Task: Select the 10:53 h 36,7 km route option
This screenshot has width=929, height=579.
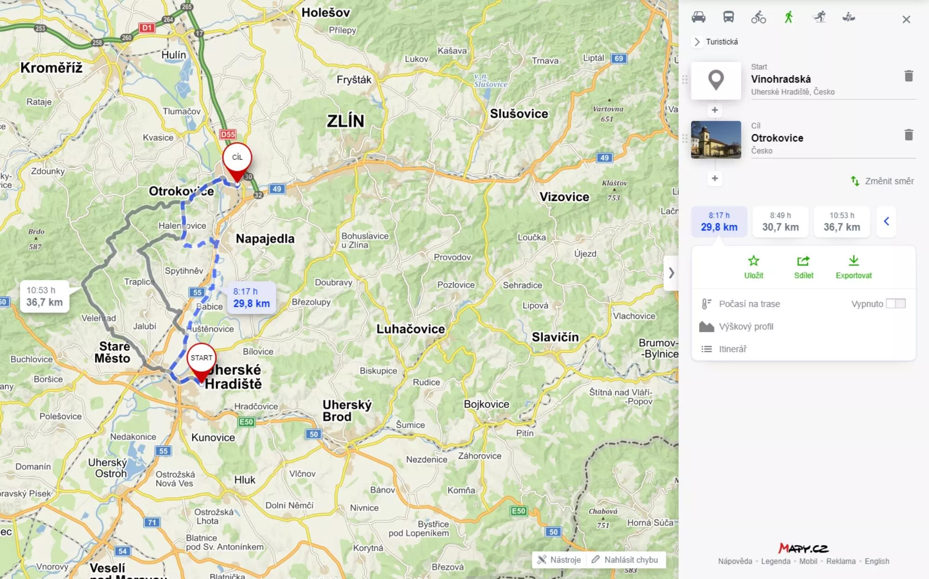Action: coord(842,222)
